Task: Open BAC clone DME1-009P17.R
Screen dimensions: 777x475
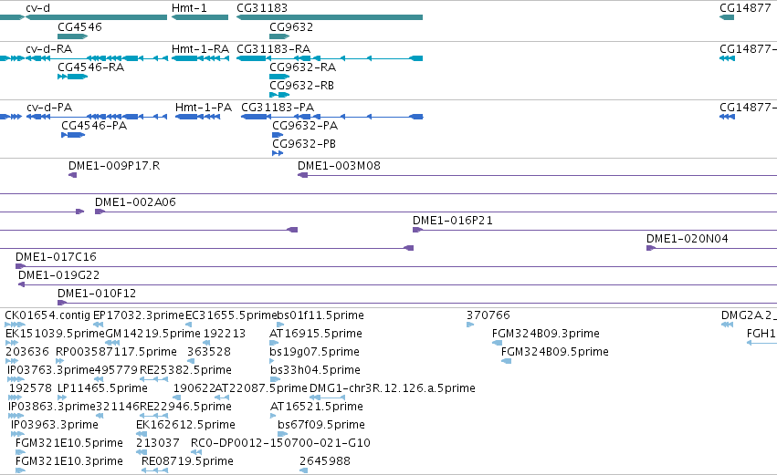Action: (72, 175)
